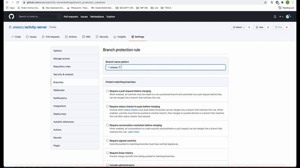Switch to the Wiki tab
Image resolution: width=300 pixels, height=168 pixels.
point(86,37)
